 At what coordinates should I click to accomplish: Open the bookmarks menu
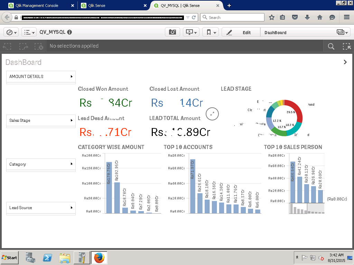210,32
